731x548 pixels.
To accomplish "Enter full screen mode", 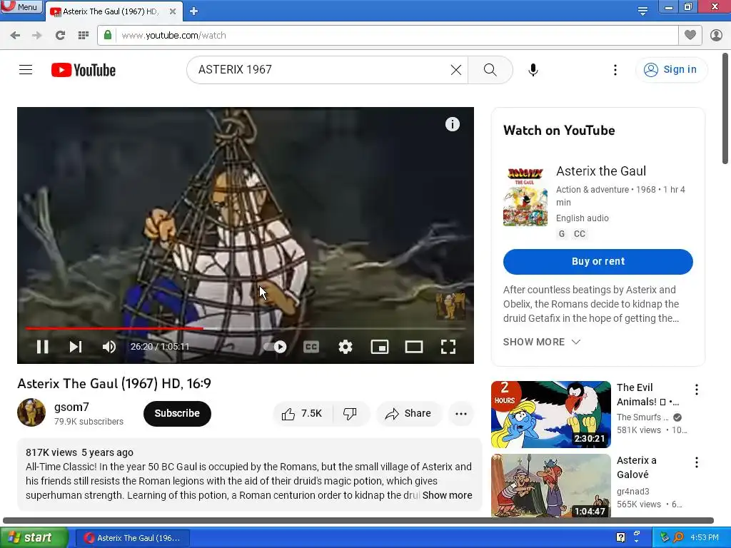I will (x=448, y=347).
